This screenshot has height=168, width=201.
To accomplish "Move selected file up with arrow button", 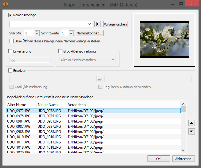I will [191, 123].
